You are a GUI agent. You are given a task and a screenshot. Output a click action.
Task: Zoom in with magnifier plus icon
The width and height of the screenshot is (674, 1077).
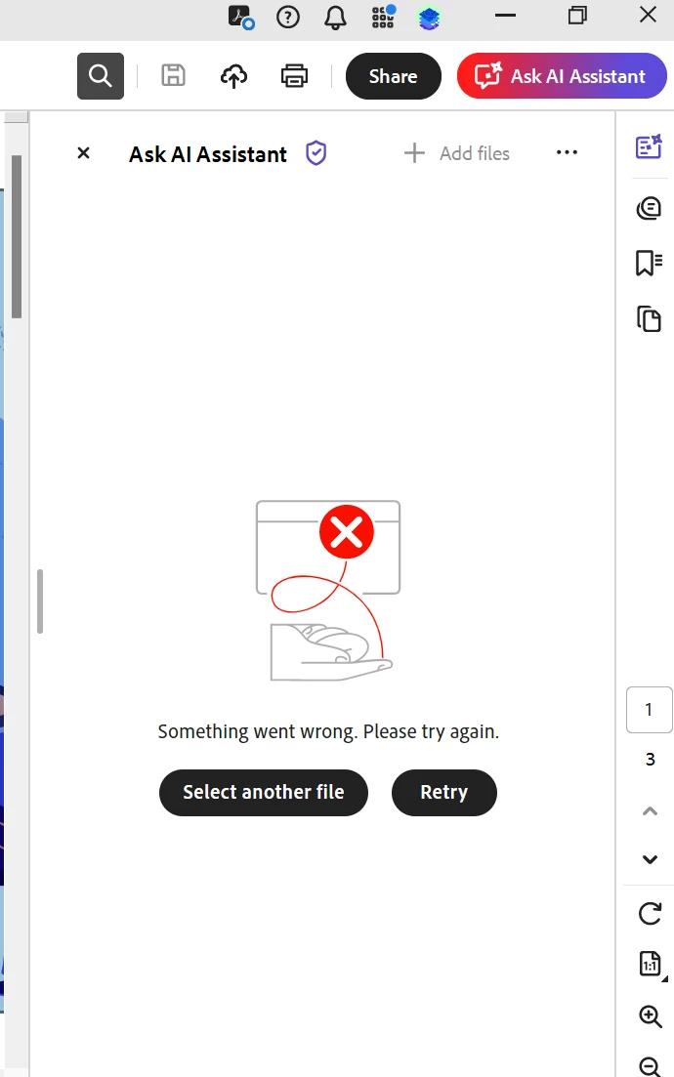coord(650,1015)
